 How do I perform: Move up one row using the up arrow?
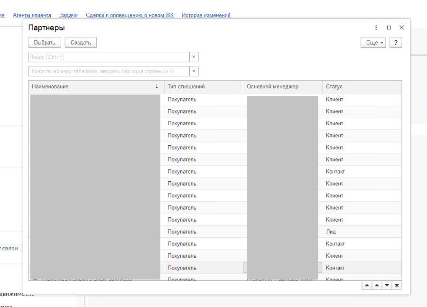pos(377,285)
